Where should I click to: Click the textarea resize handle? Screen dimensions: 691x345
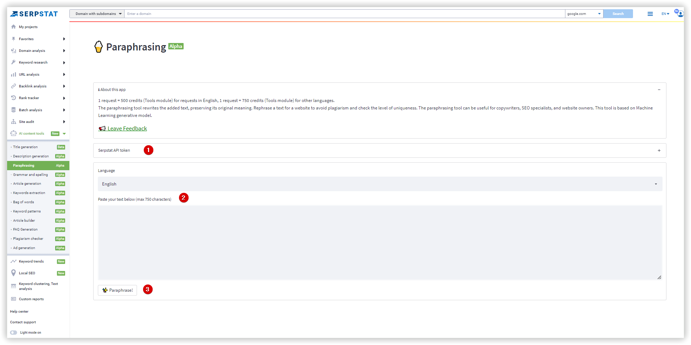pos(659,277)
